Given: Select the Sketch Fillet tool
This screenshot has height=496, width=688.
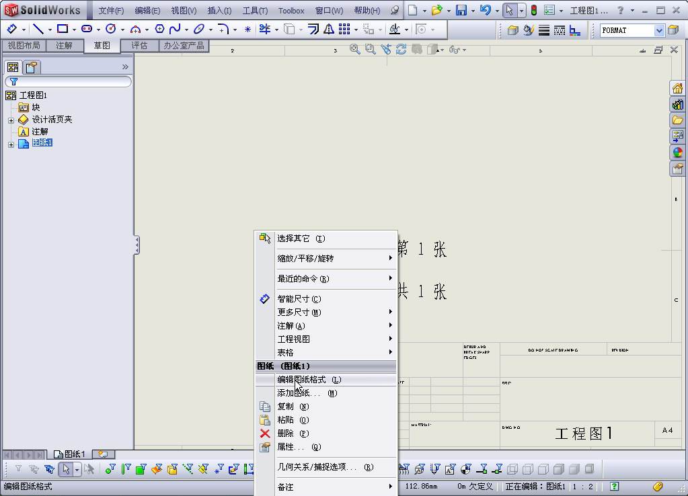Looking at the screenshot, I should [x=223, y=30].
